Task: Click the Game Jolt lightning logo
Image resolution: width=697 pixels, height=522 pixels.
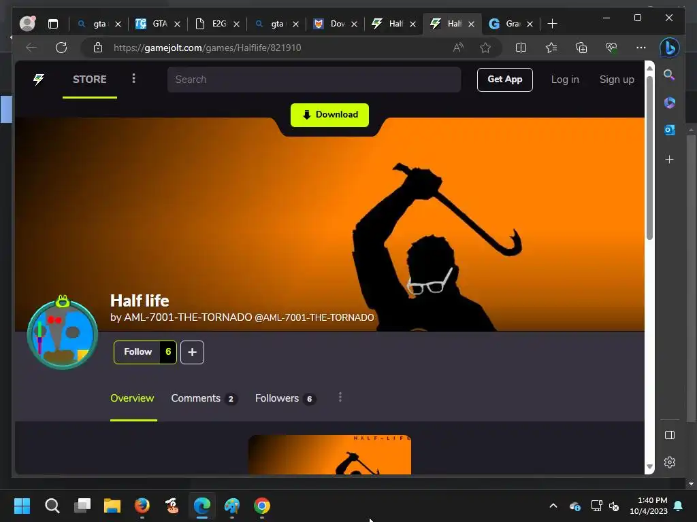Action: coord(39,80)
